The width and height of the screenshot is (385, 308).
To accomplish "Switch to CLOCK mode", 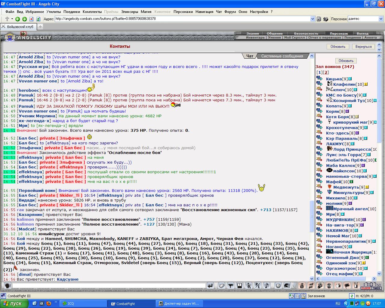I will (366, 288).
